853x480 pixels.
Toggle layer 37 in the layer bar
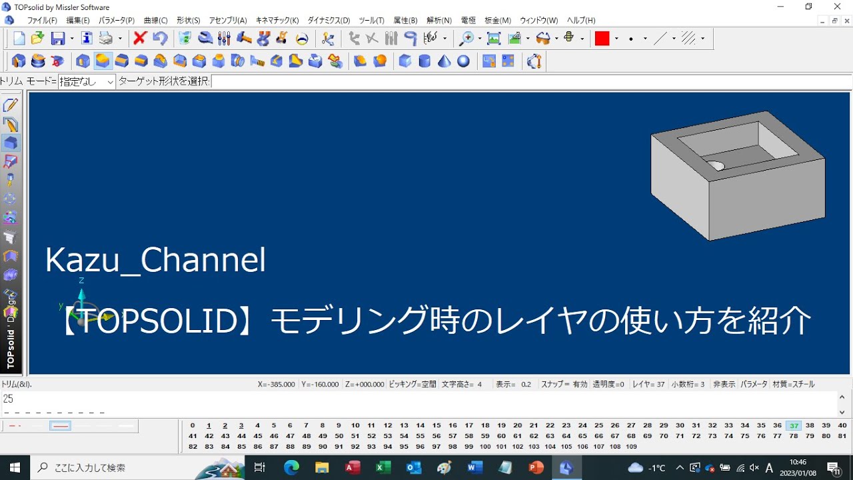pyautogui.click(x=793, y=425)
